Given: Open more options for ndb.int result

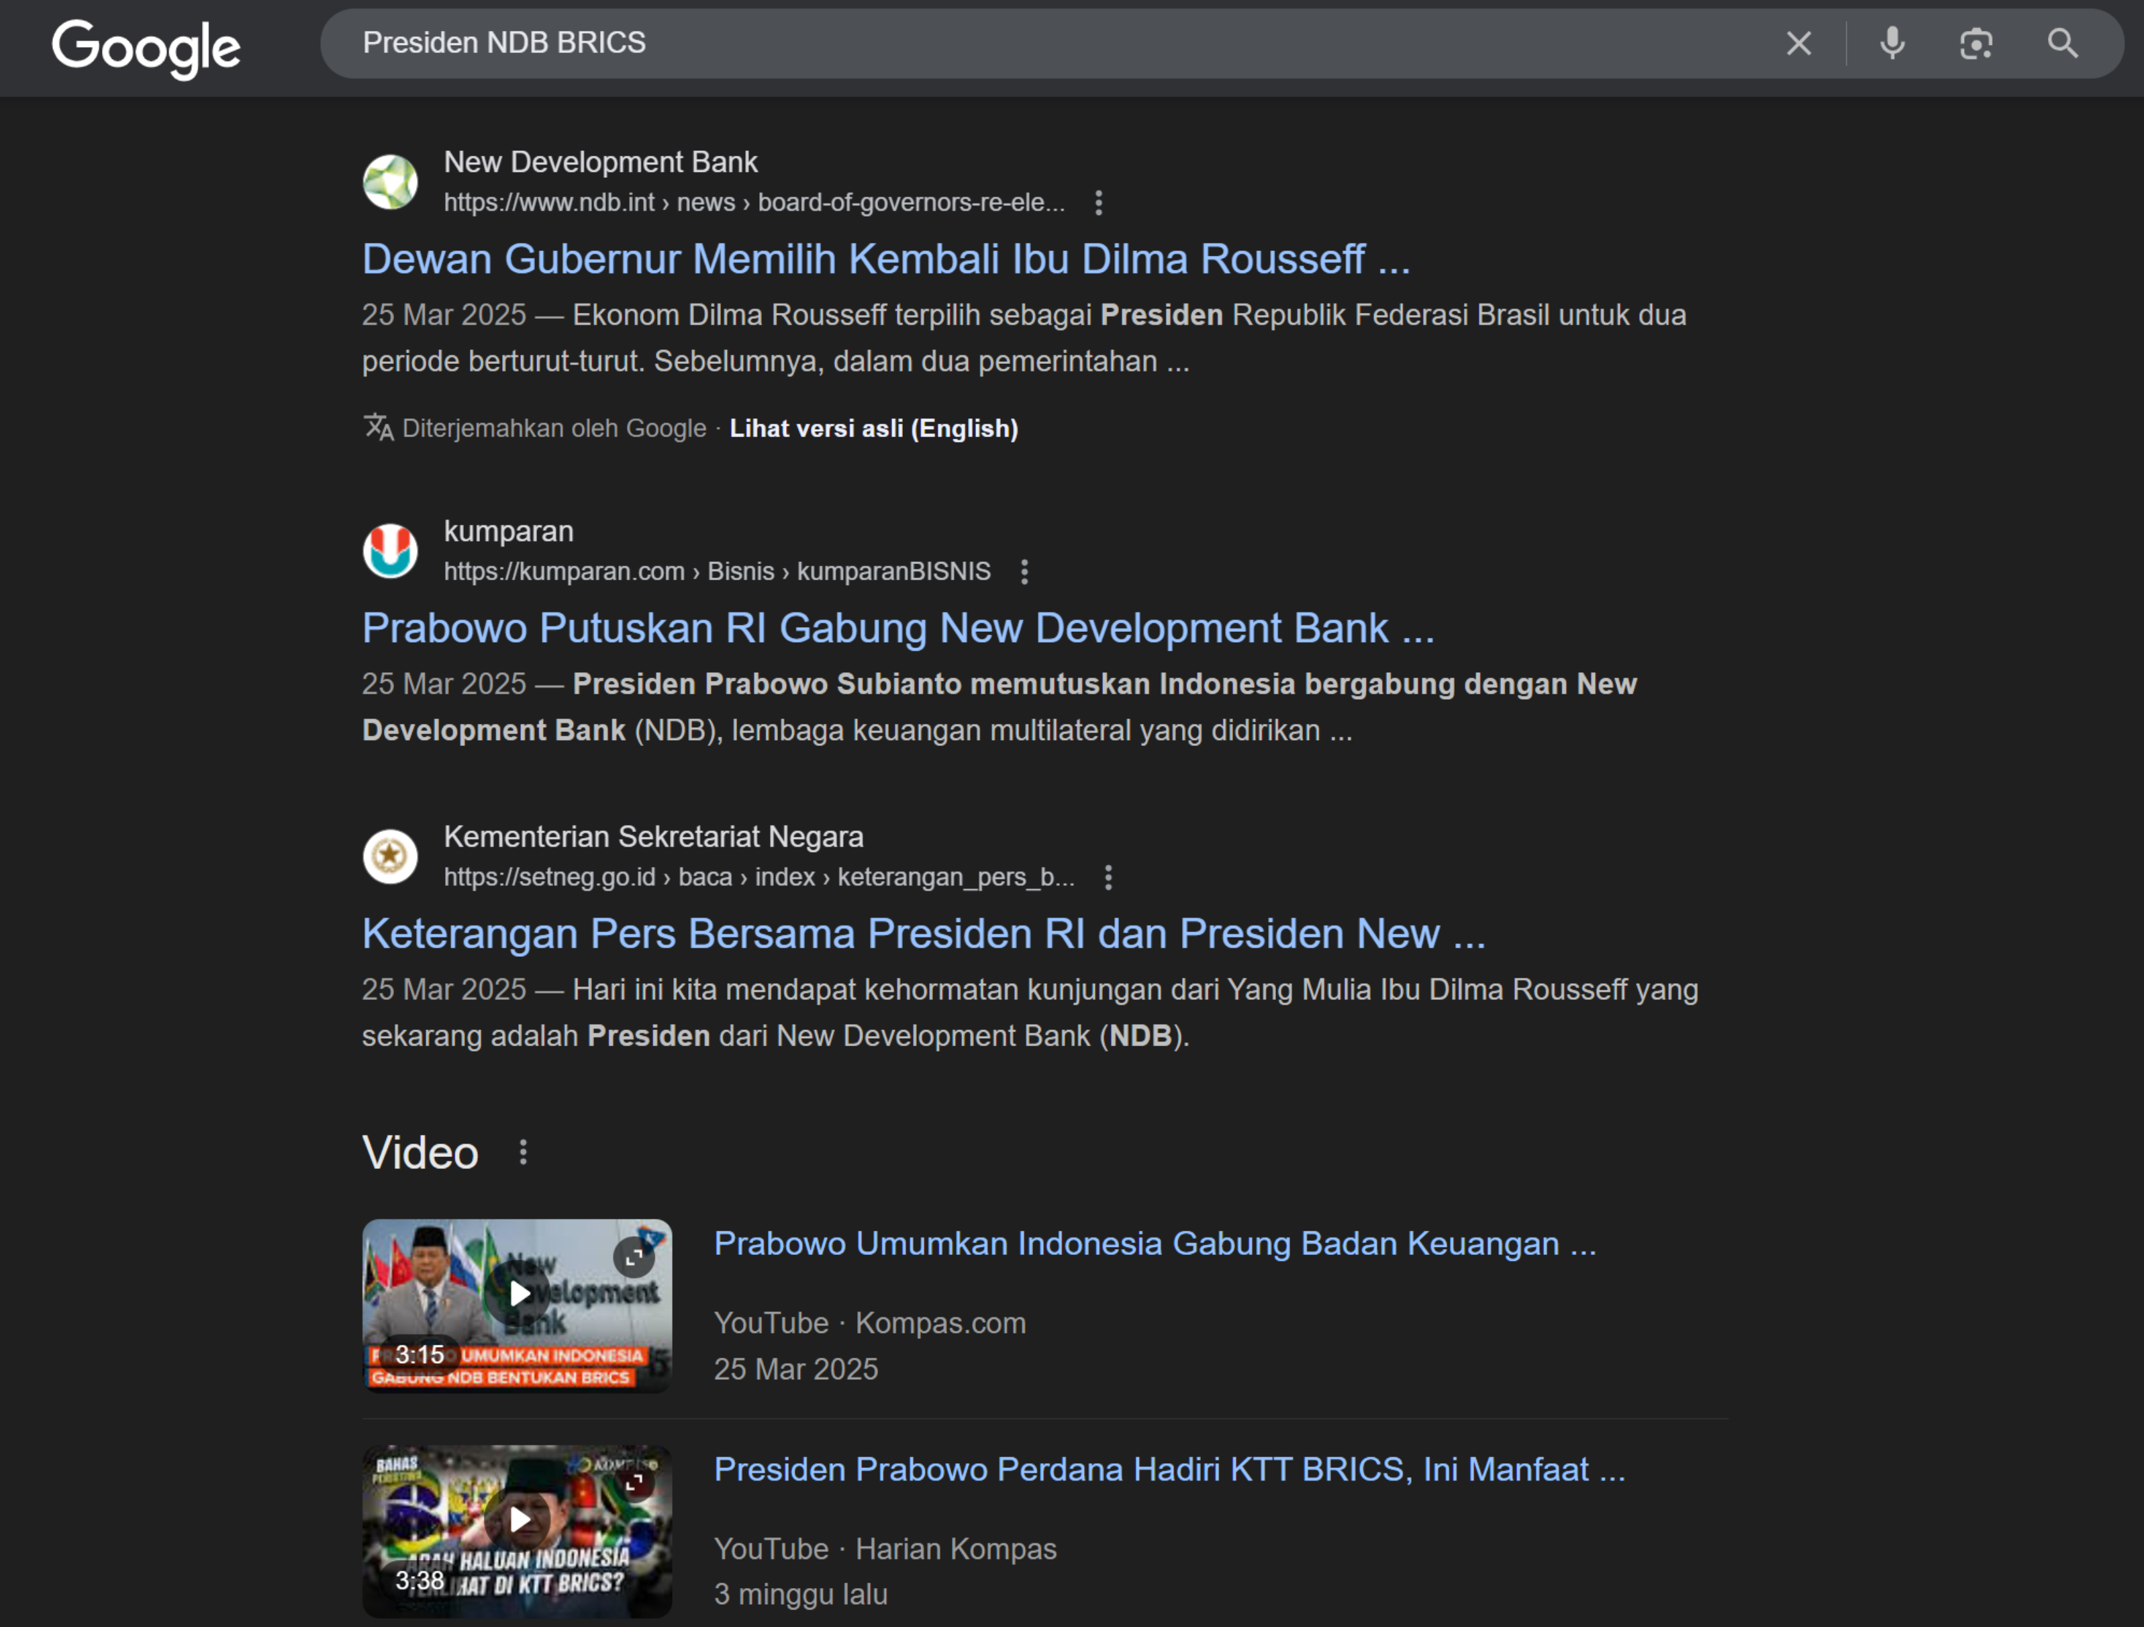Looking at the screenshot, I should point(1098,203).
